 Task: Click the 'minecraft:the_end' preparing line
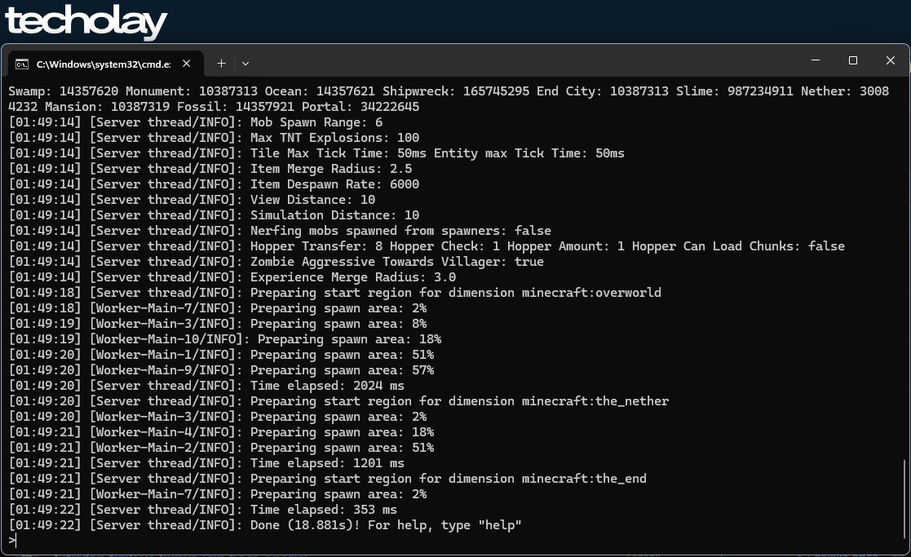pyautogui.click(x=327, y=479)
